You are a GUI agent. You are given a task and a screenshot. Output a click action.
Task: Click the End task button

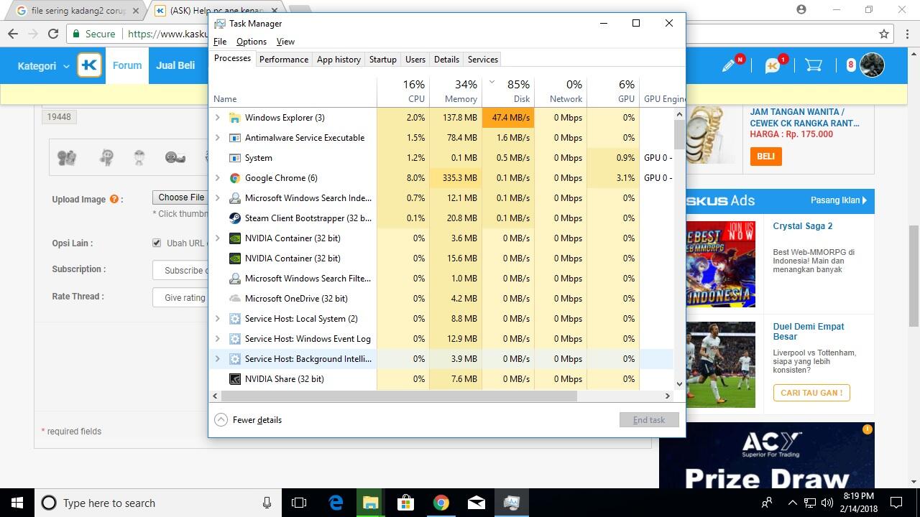649,420
